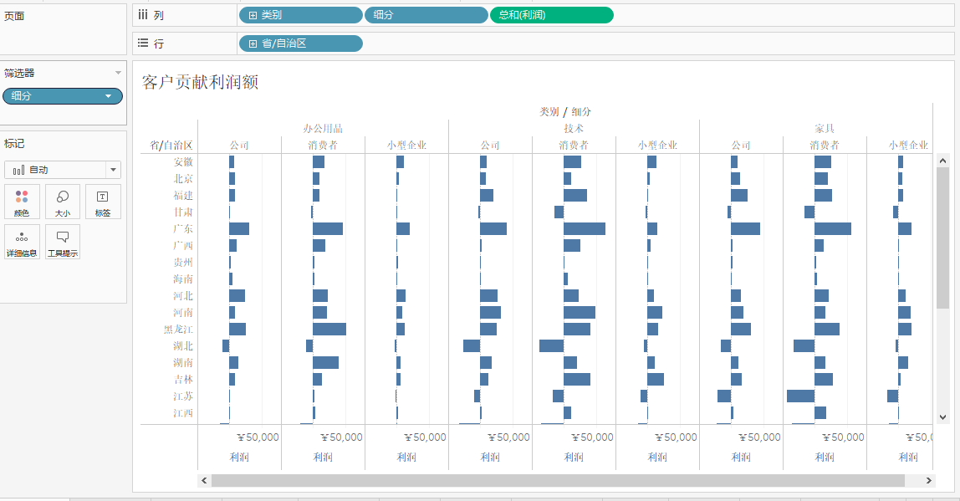Open the 标签 label marks button
960x501 pixels.
(x=103, y=202)
